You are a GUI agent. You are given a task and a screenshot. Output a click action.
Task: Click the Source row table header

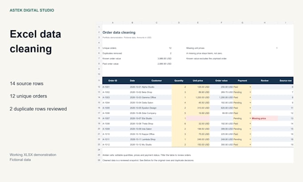(286, 81)
